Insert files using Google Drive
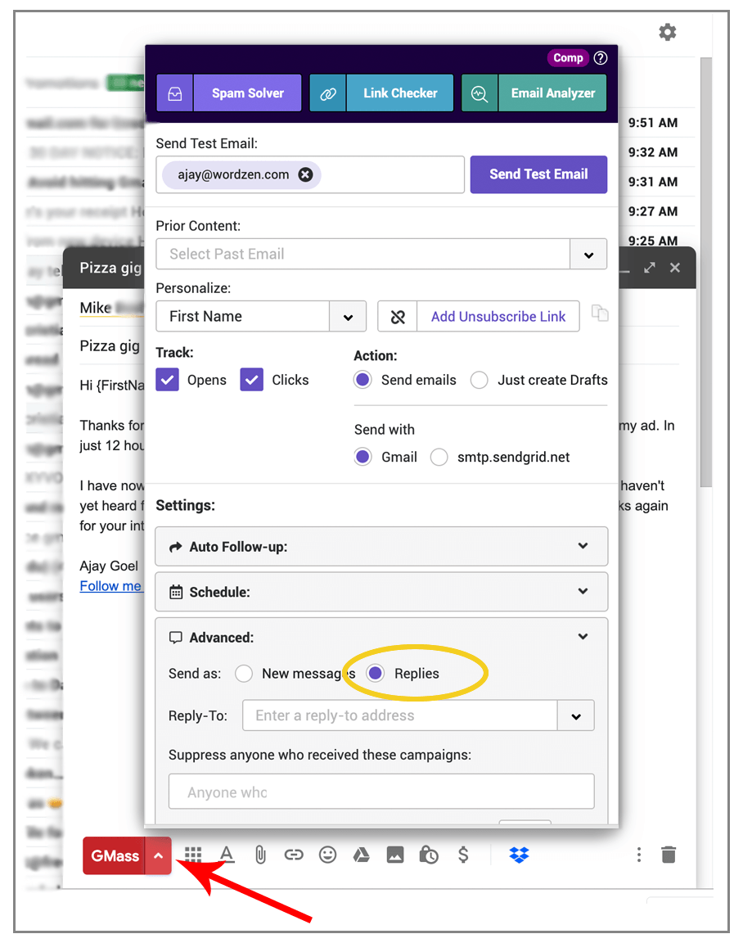The width and height of the screenshot is (743, 943). pyautogui.click(x=362, y=855)
